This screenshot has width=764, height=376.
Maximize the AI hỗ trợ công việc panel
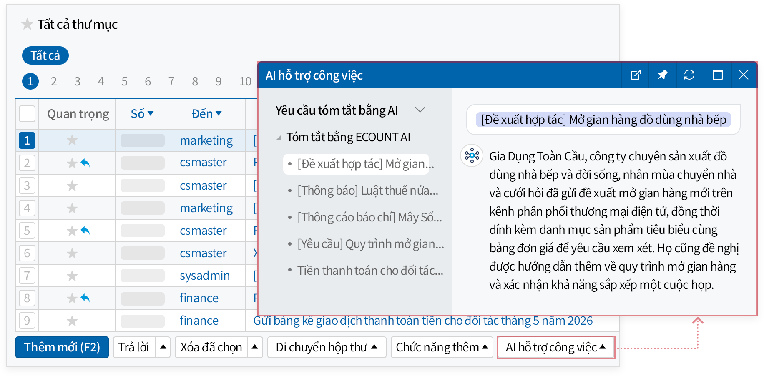pos(717,75)
